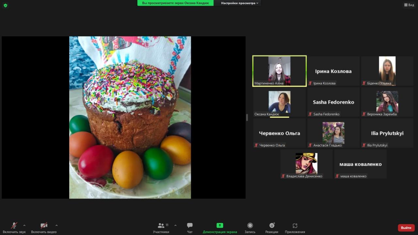Select the Оксана Кандюк video tile

click(x=280, y=102)
